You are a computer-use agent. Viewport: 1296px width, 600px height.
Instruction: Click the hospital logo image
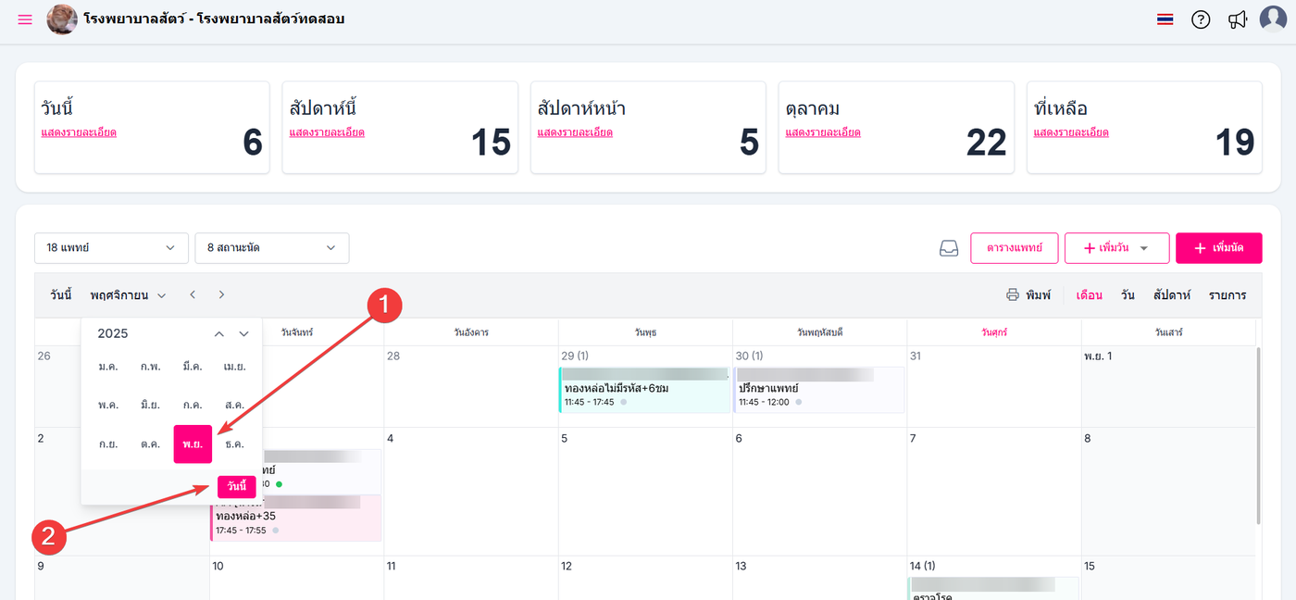click(62, 19)
